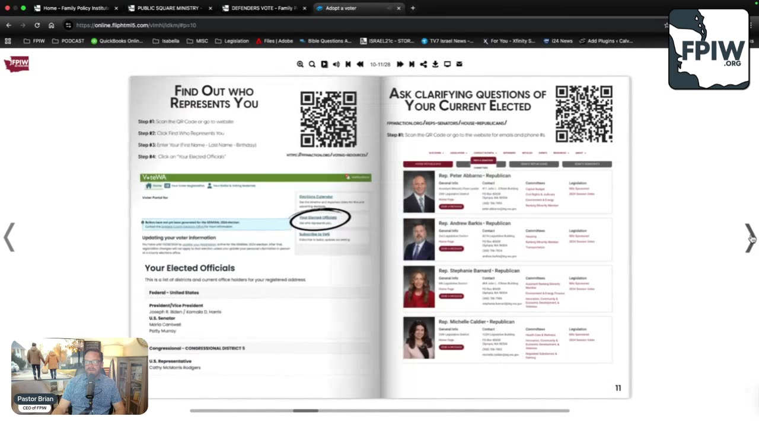Switch to the Home - Family Policy Institute tab
This screenshot has width=759, height=426.
(x=76, y=8)
